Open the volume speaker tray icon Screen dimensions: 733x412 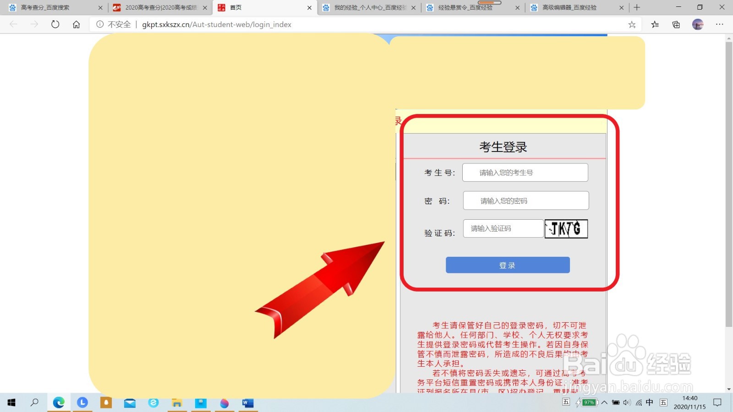(627, 402)
